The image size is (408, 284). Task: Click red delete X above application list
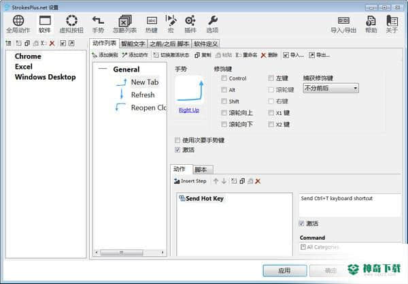pos(52,44)
